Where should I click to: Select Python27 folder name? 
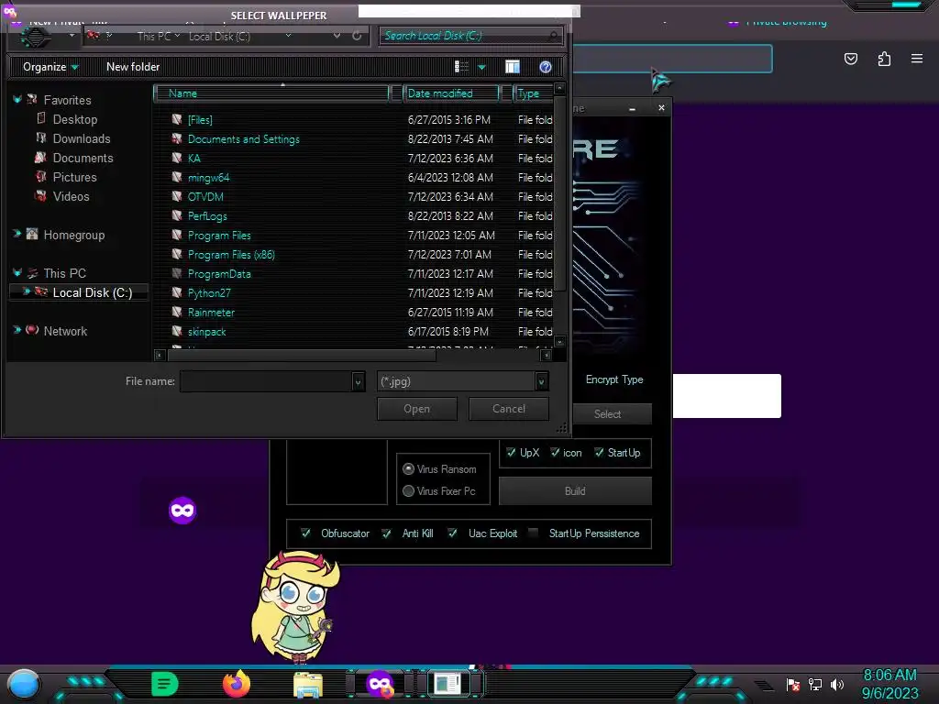coord(209,292)
